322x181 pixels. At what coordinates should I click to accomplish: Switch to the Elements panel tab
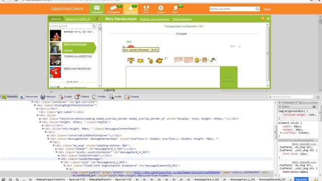click(x=10, y=97)
